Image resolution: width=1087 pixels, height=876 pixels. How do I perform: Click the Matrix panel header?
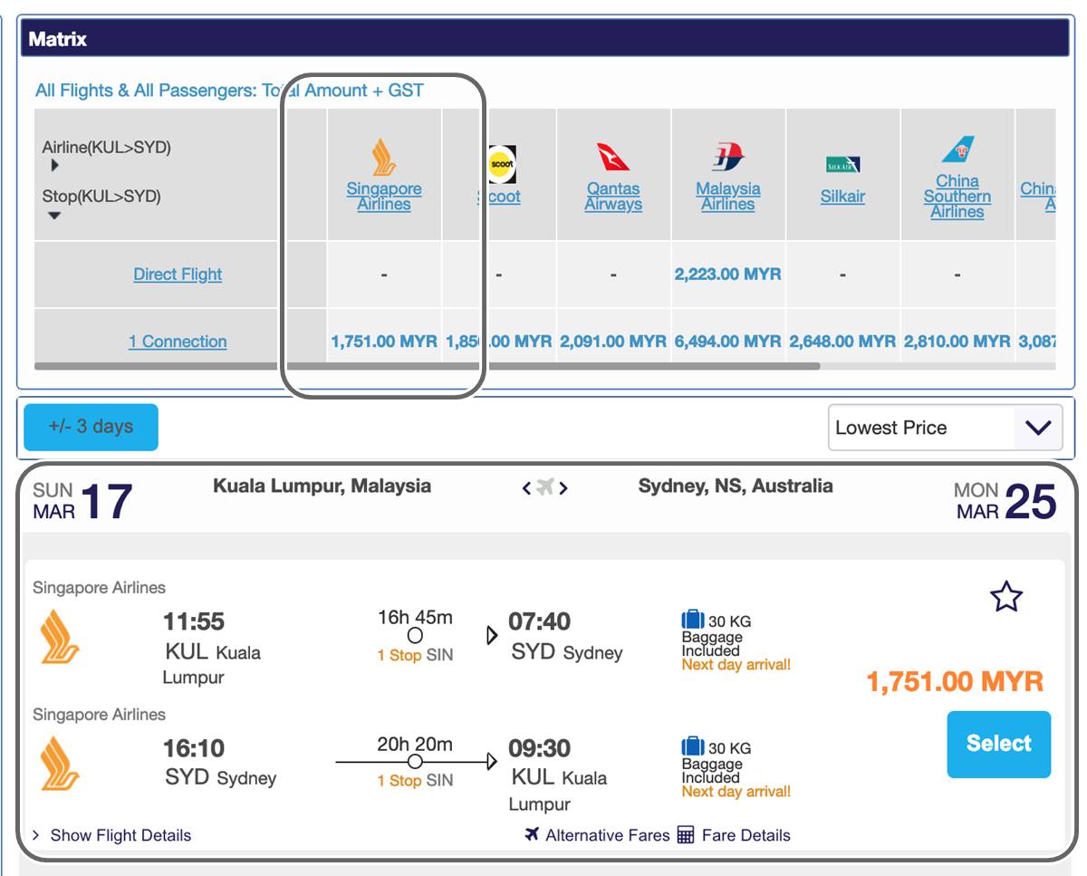click(544, 39)
